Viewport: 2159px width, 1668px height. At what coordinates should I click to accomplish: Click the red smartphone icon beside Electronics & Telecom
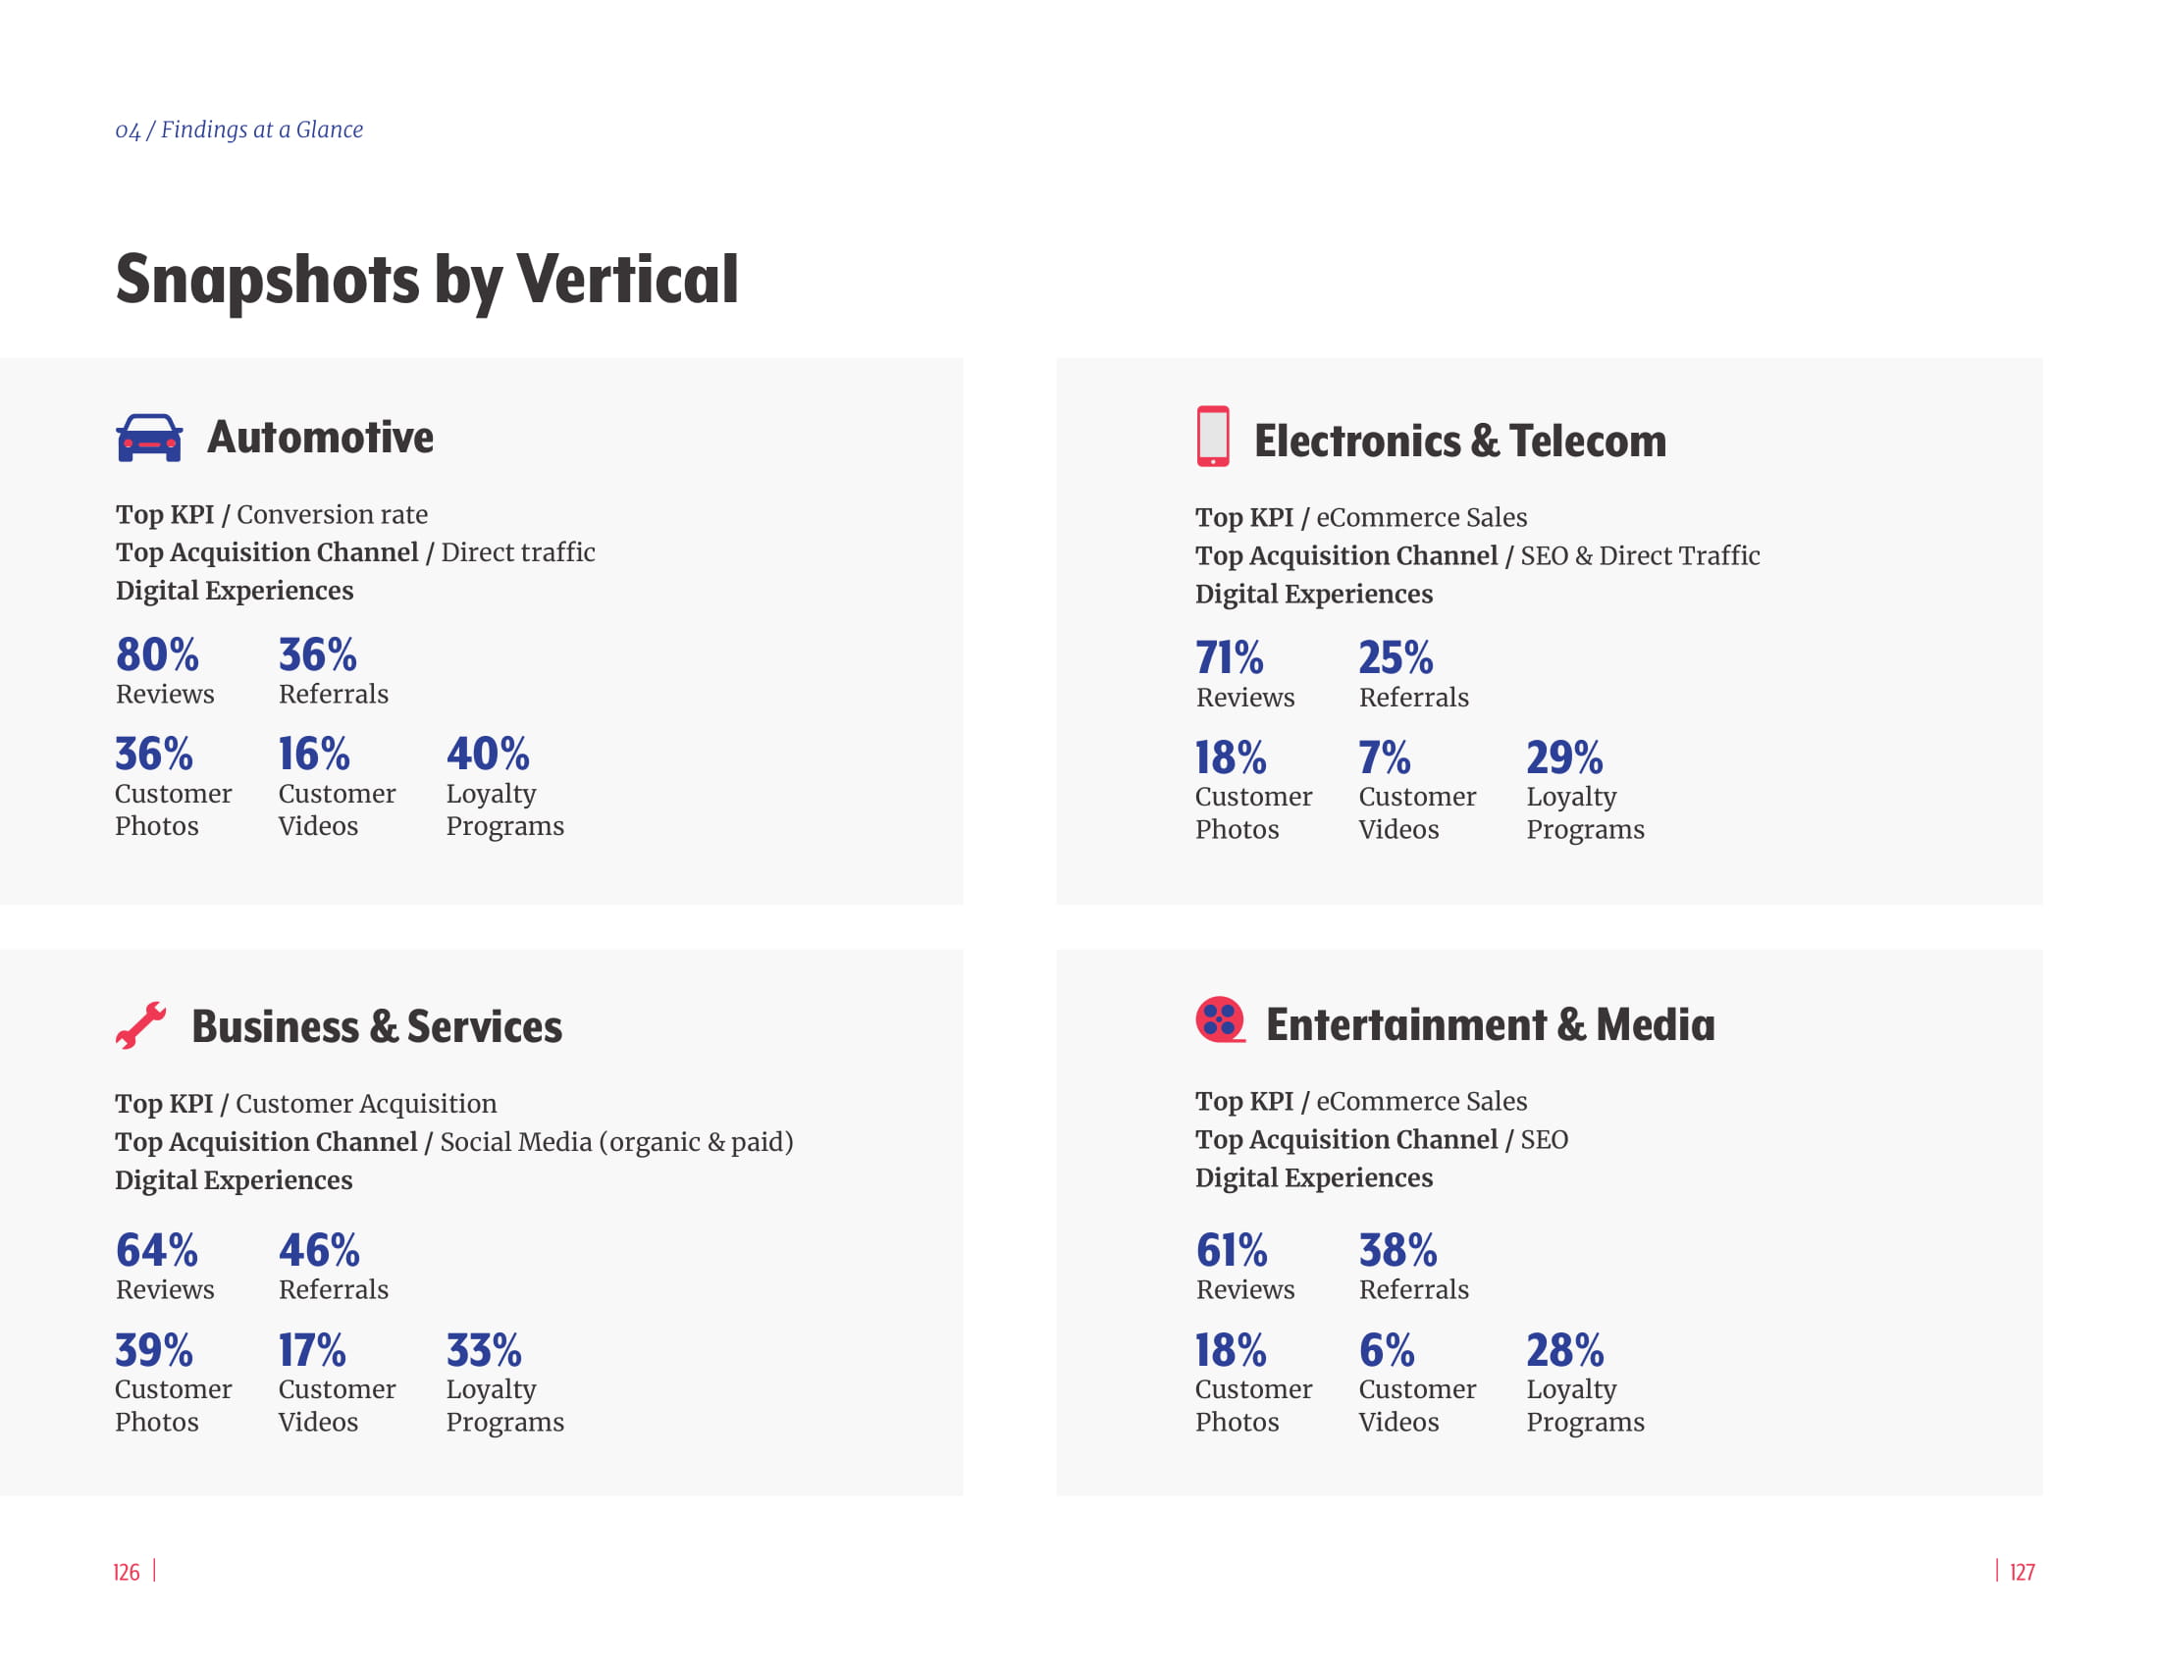(x=1213, y=436)
